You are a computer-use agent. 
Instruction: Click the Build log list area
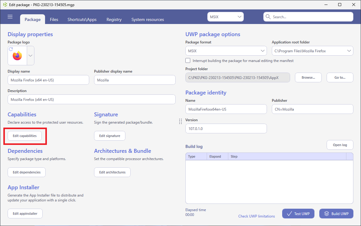click(x=269, y=182)
